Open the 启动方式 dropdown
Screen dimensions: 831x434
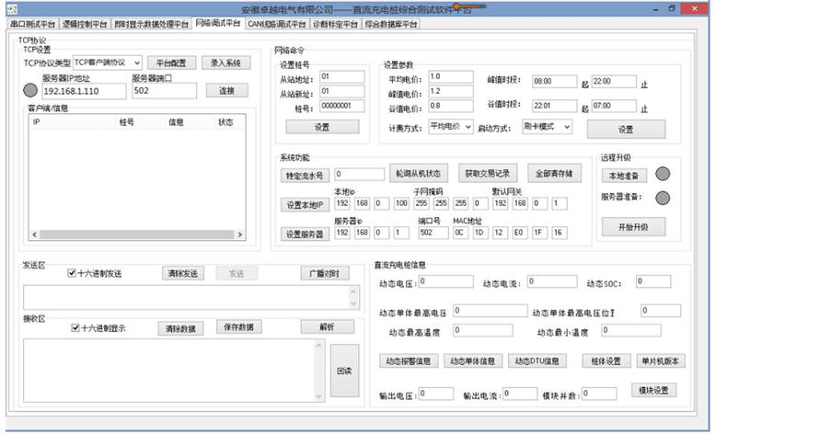(x=548, y=126)
